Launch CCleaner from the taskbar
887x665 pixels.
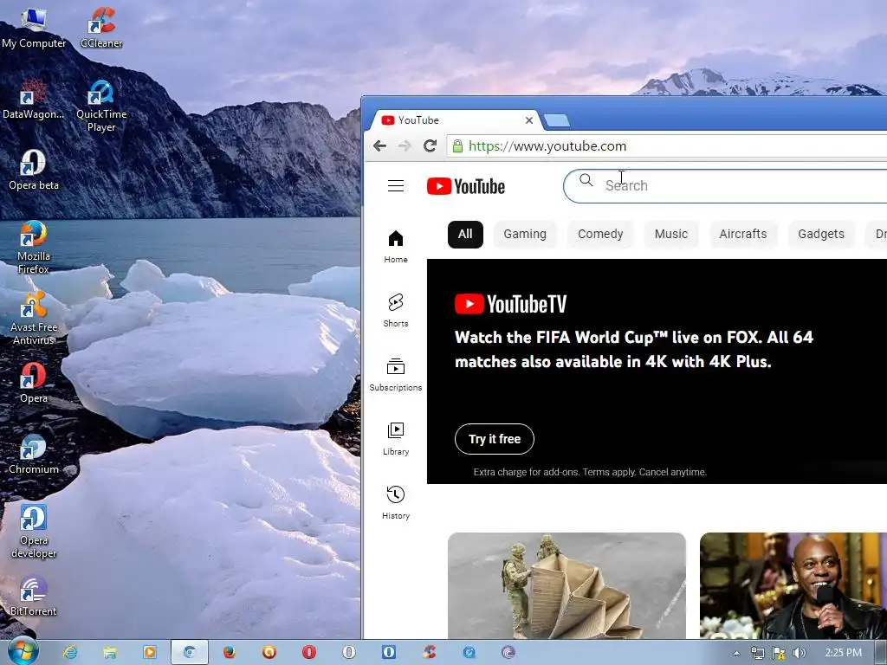(430, 652)
